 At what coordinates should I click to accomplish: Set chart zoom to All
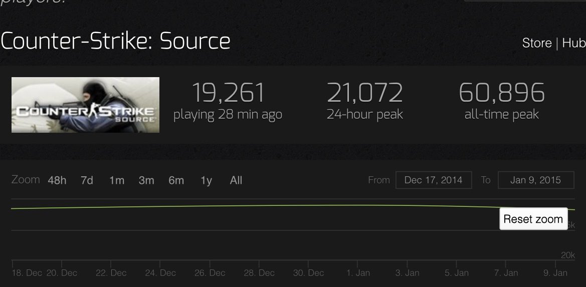click(x=236, y=180)
